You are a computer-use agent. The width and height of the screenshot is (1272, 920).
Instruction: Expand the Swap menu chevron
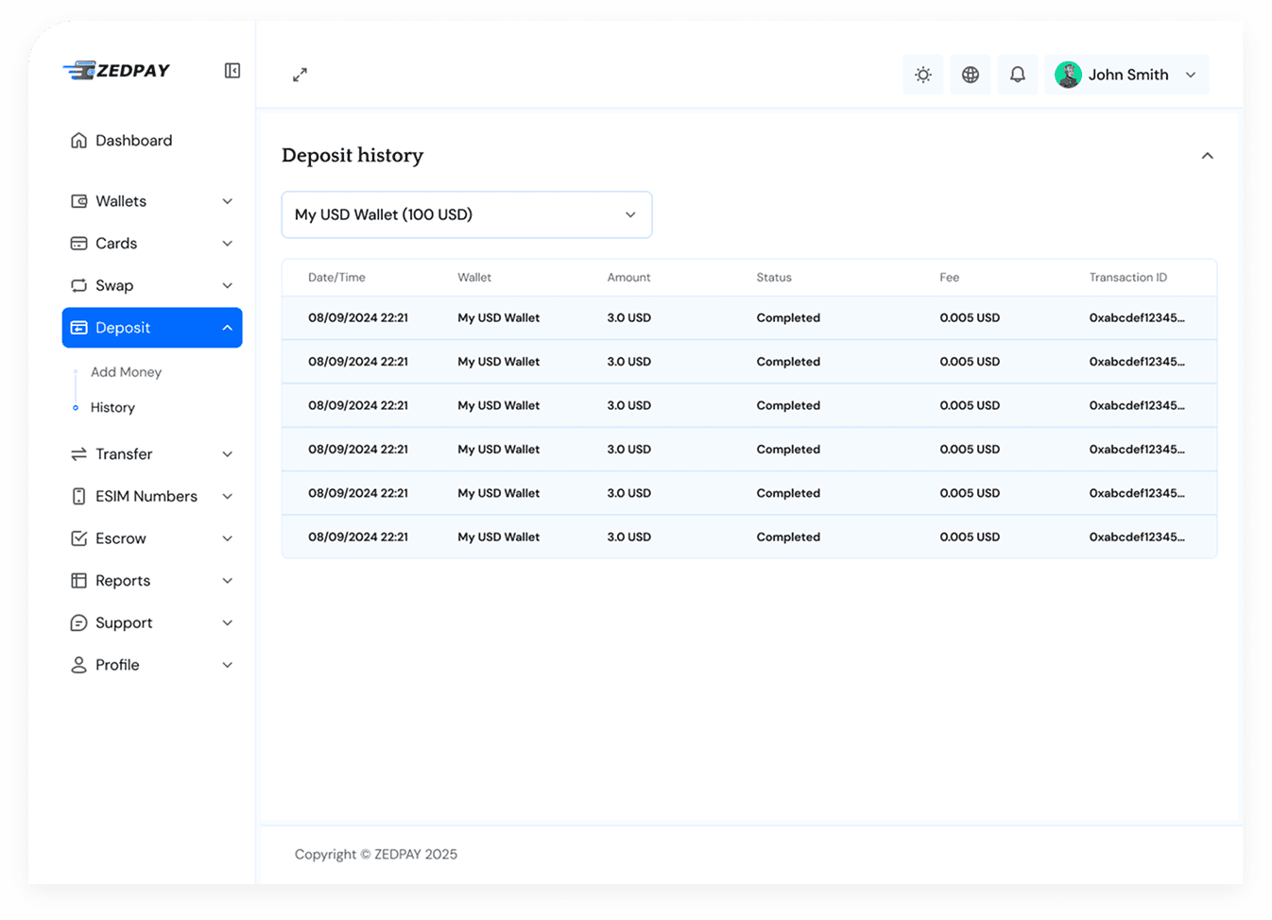pos(228,285)
